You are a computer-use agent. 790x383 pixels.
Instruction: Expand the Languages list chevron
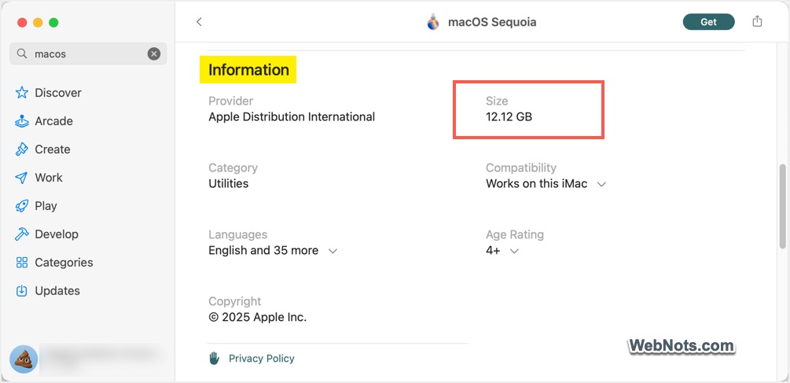click(x=333, y=251)
